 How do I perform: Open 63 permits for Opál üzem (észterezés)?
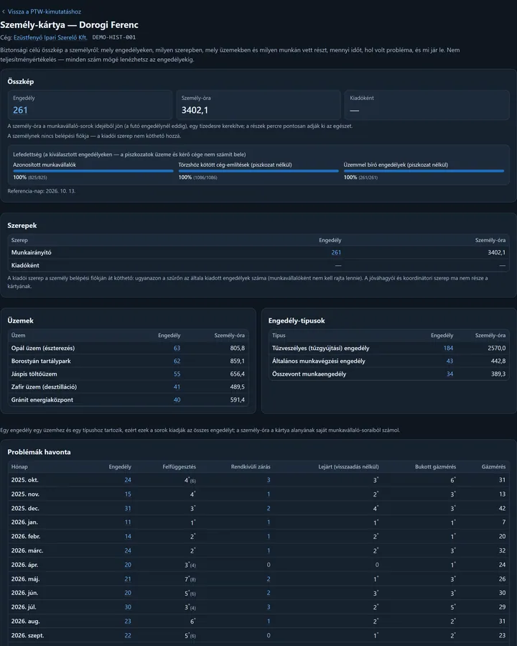pos(177,348)
